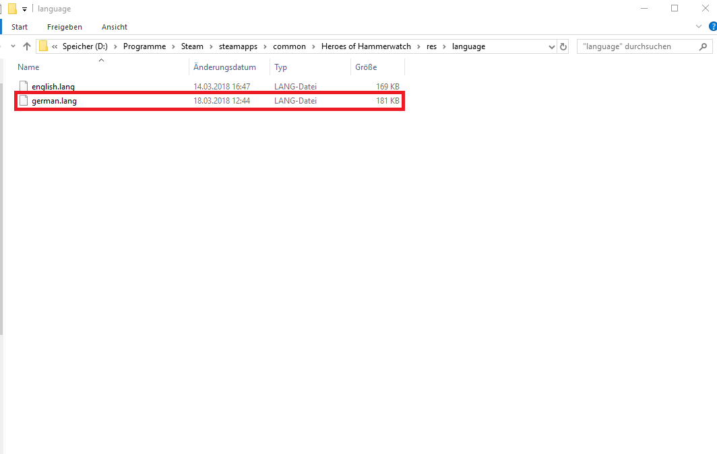Viewport: 717px width, 454px height.
Task: Refresh the language folder view
Action: pyautogui.click(x=563, y=46)
